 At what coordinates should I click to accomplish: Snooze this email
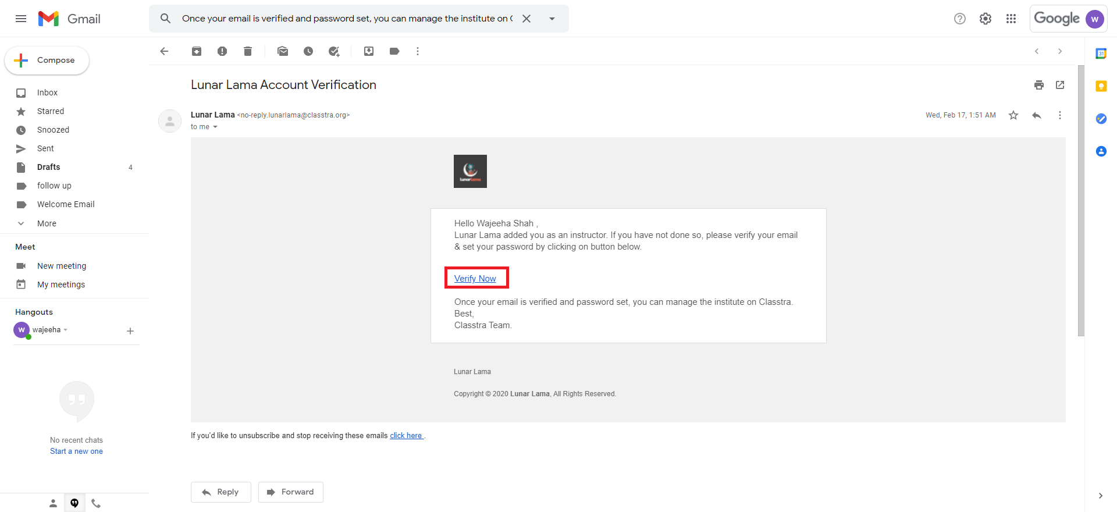[x=308, y=51]
